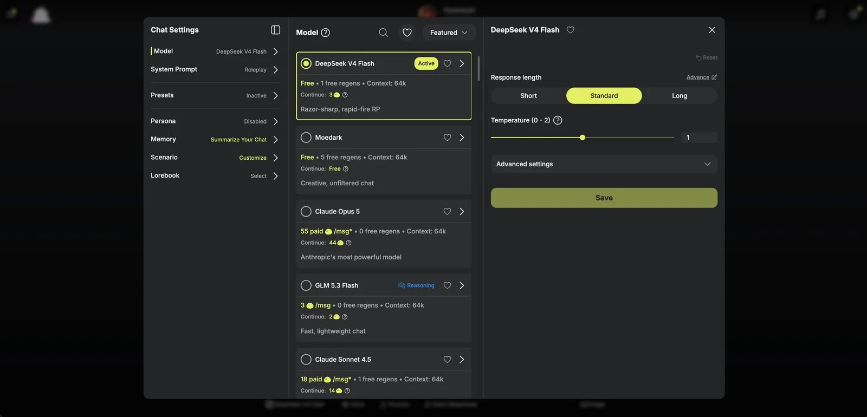
Task: Favorite the Moedark model
Action: tap(447, 138)
